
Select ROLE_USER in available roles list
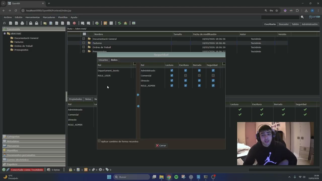pos(104,76)
